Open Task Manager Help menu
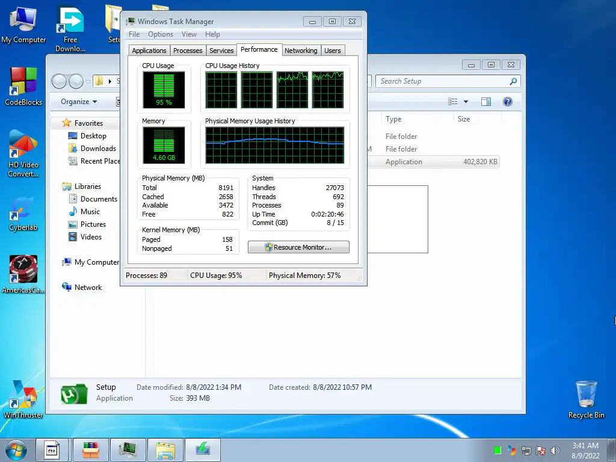The image size is (616, 462). [212, 34]
